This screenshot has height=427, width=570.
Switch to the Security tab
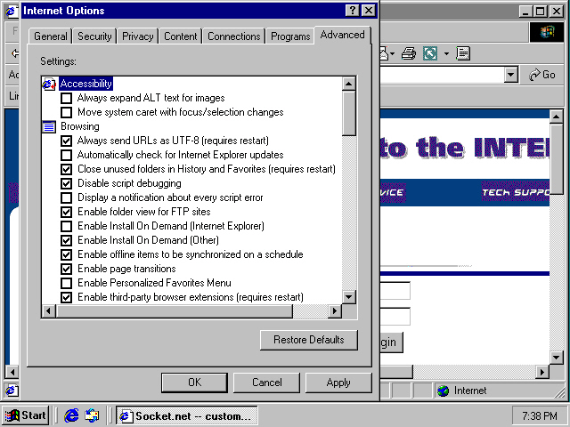[94, 36]
